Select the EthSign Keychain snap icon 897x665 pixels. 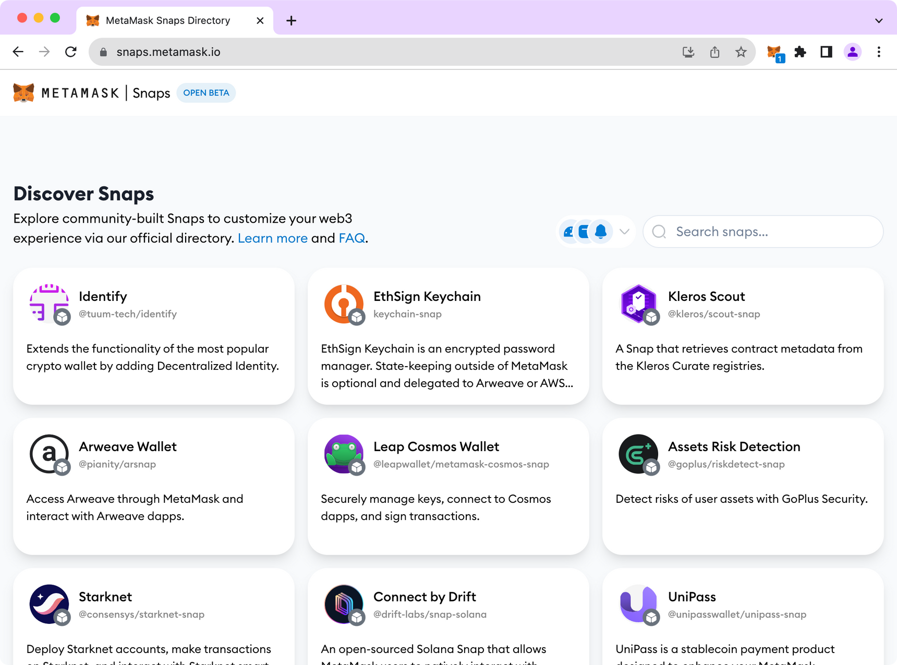(x=343, y=304)
